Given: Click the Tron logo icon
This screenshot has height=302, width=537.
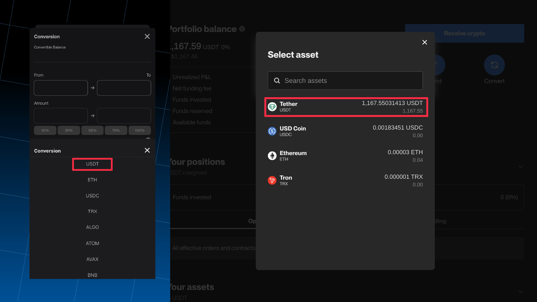Looking at the screenshot, I should [x=272, y=180].
